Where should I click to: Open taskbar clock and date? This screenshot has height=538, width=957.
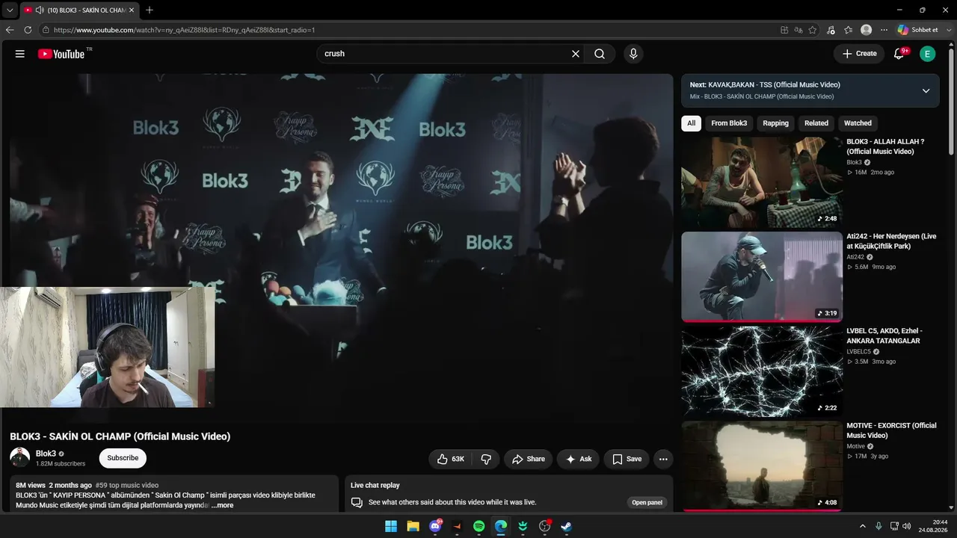click(x=933, y=526)
